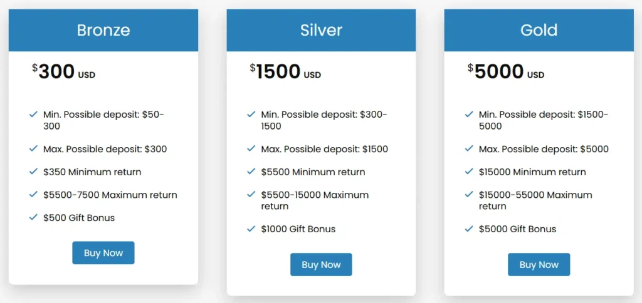Click checkmark beside Bronze $500 Gift Bonus
Viewport: 642px width, 303px height.
coord(33,217)
